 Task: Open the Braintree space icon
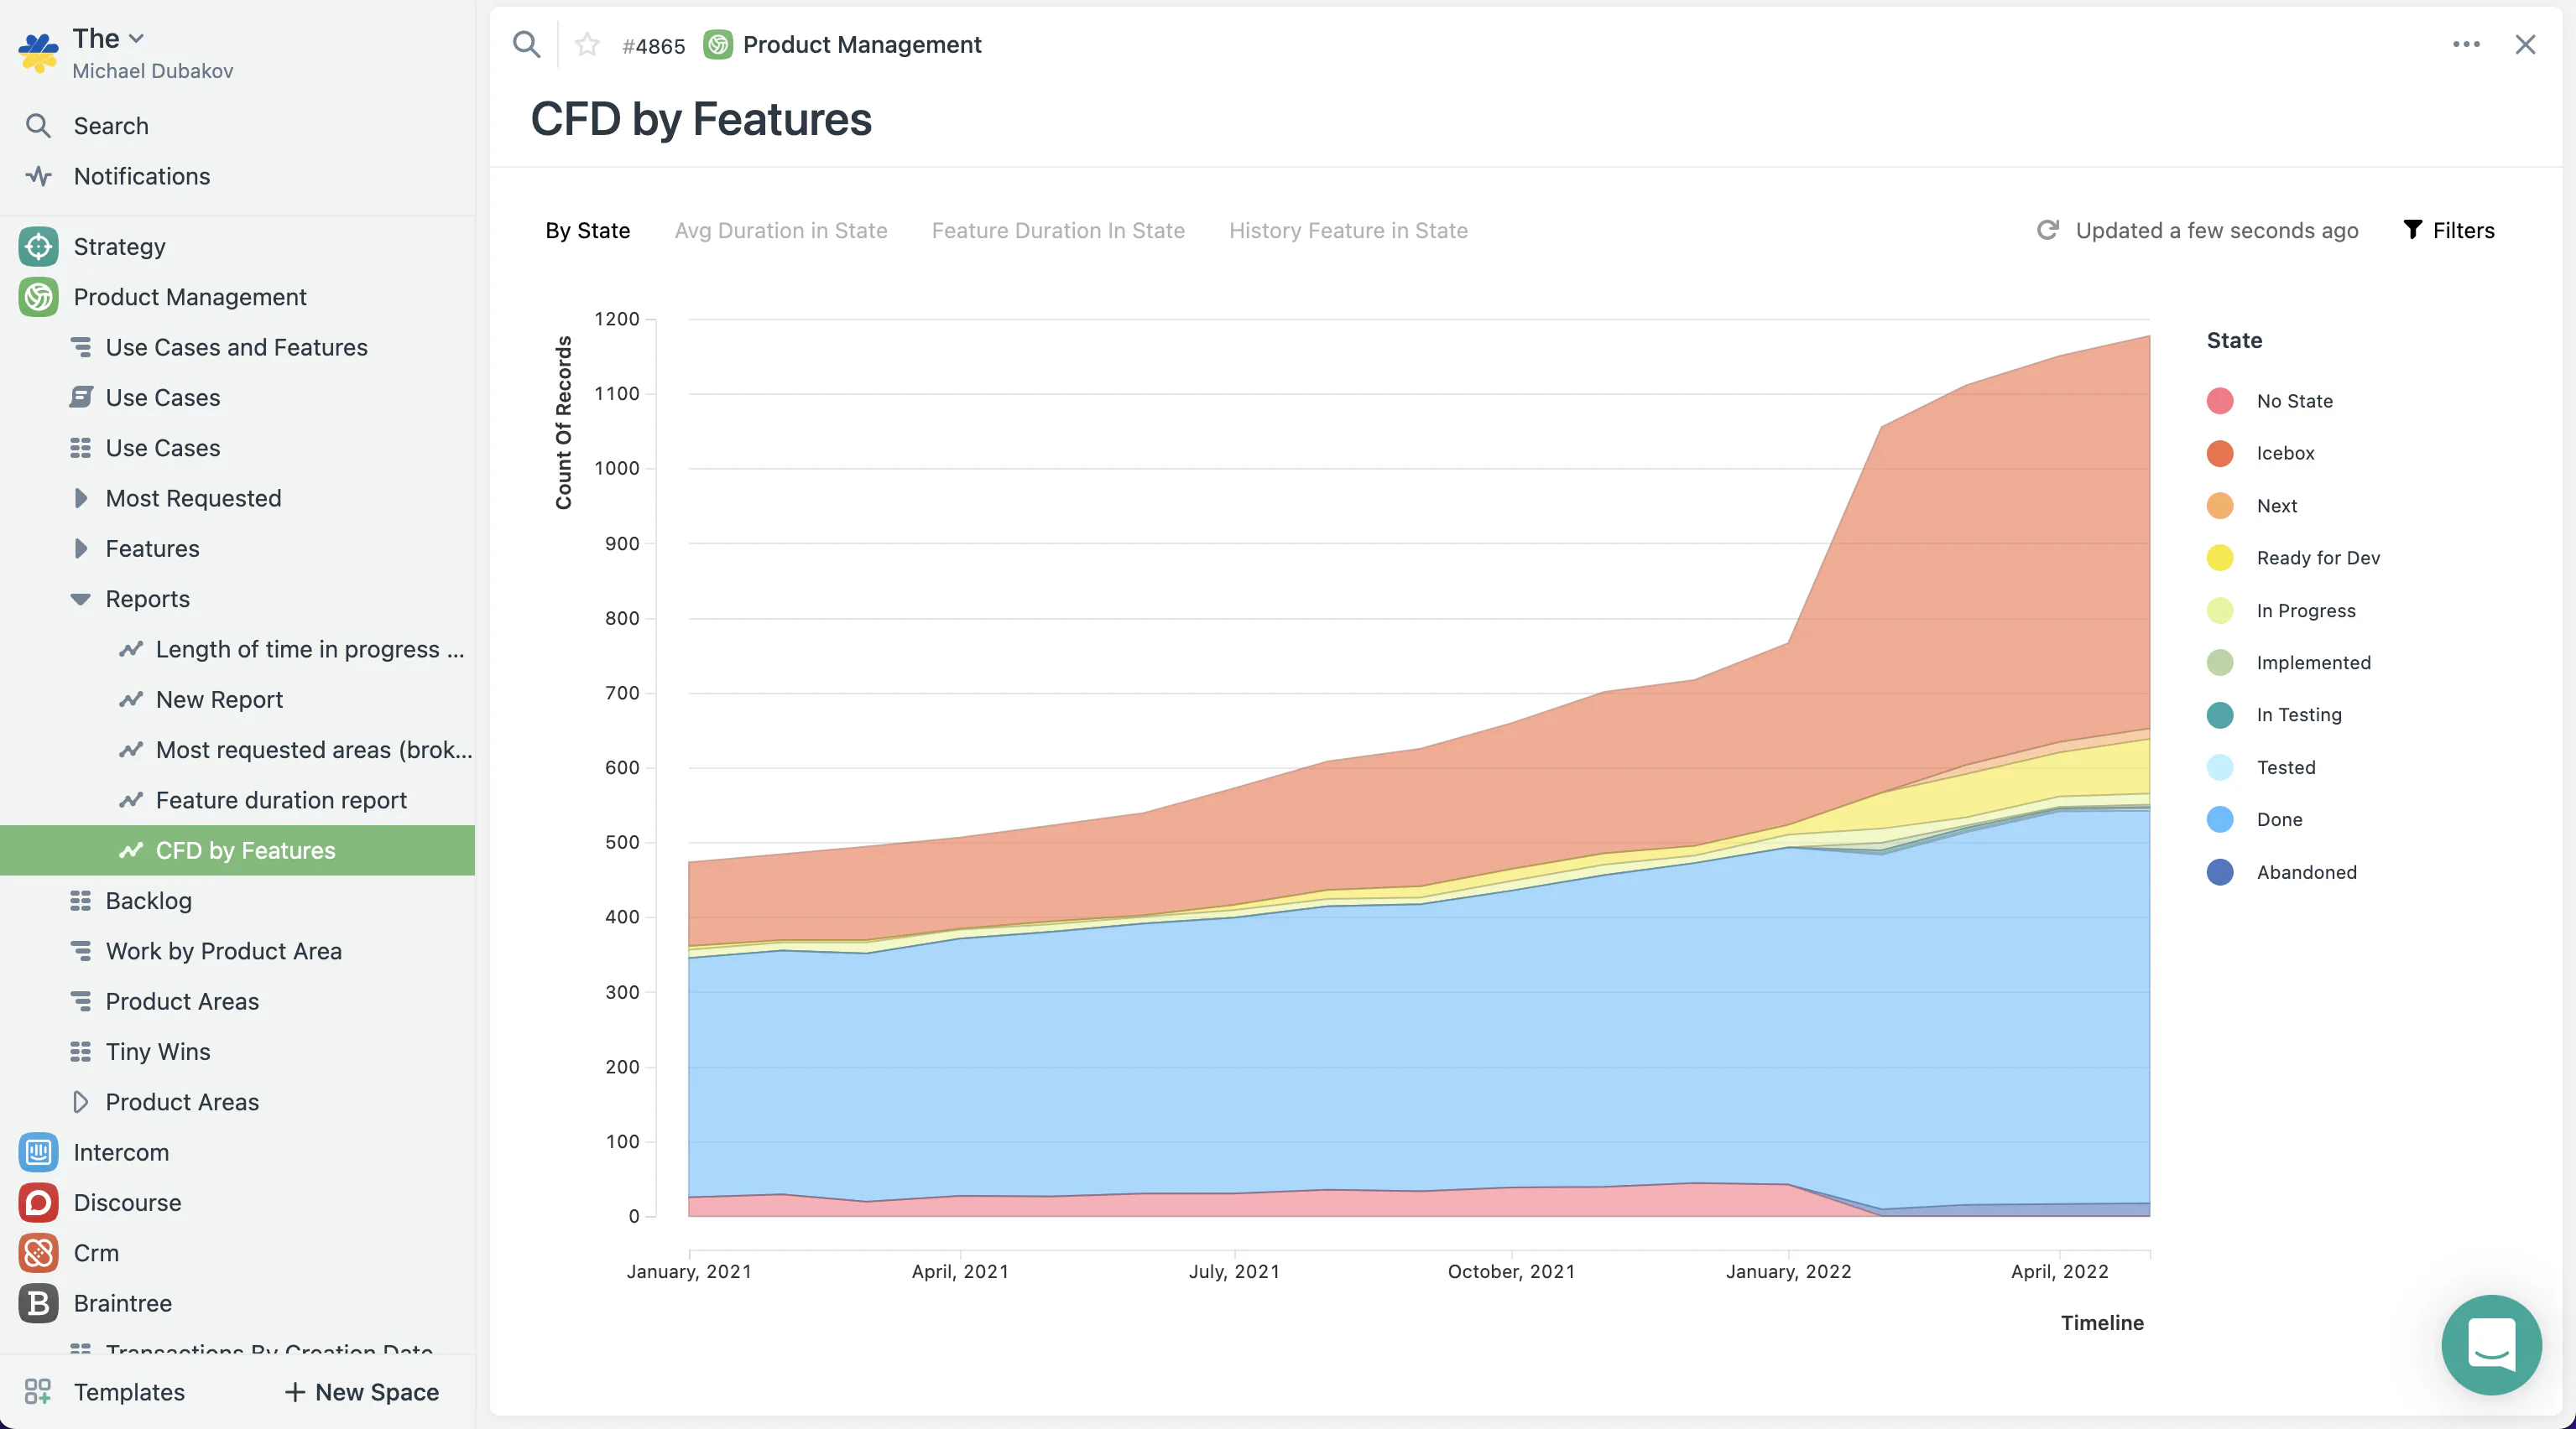38,1303
